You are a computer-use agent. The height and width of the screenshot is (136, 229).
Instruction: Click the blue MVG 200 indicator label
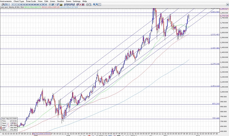pos(69,7)
